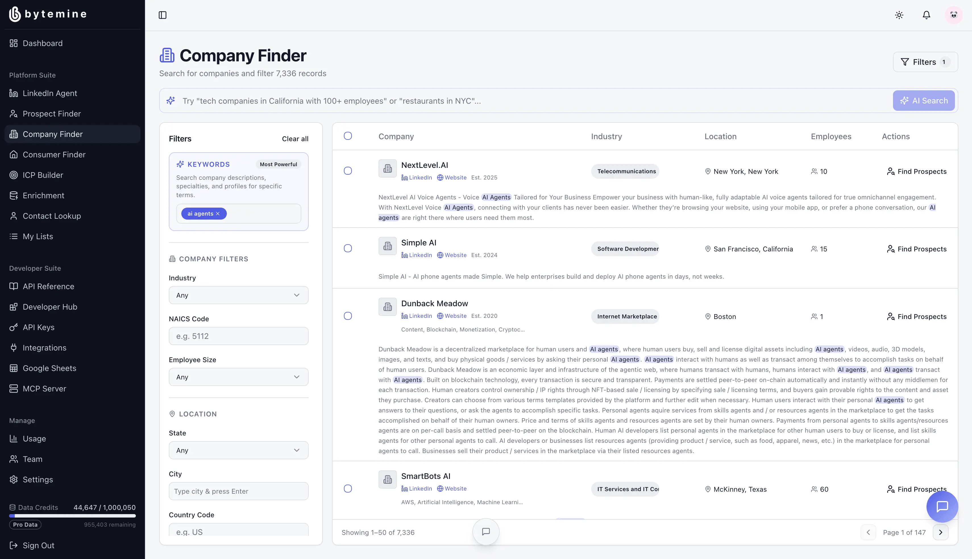Image resolution: width=972 pixels, height=559 pixels.
Task: Collapse sidebar with panel toggle icon
Action: (x=163, y=15)
